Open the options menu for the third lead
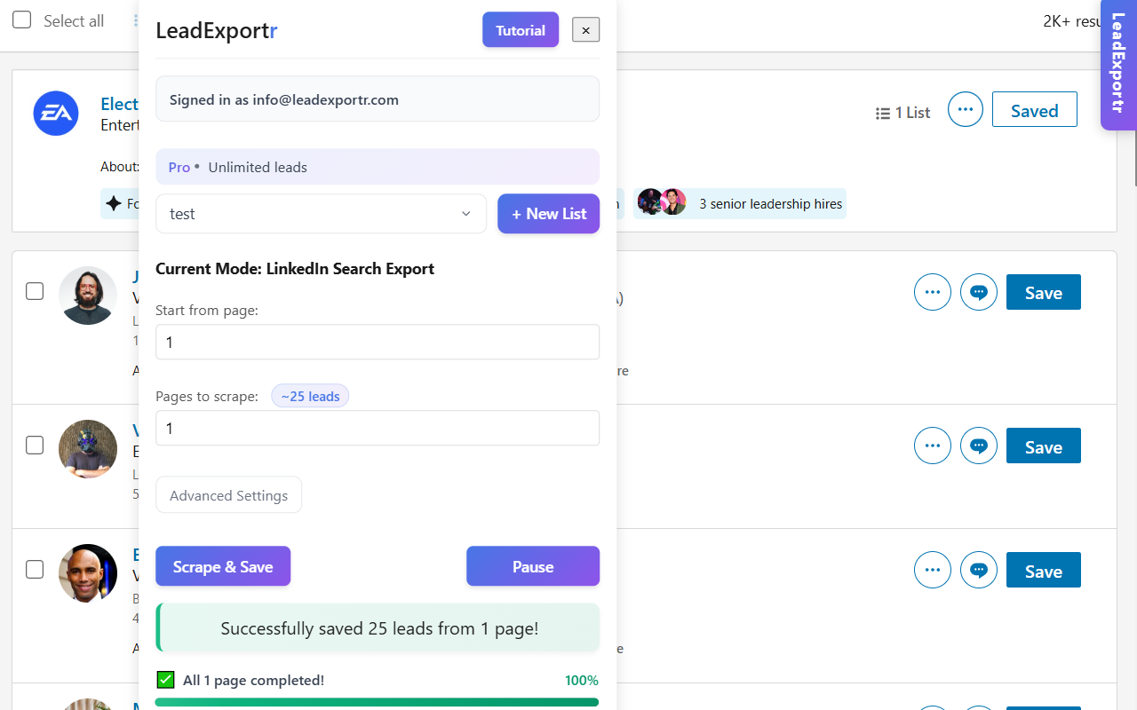1137x710 pixels. pyautogui.click(x=932, y=570)
